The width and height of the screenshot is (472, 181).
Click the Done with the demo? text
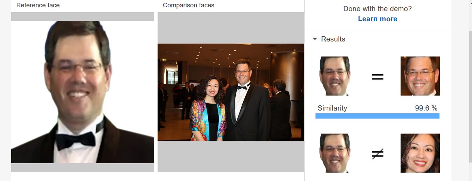point(377,9)
